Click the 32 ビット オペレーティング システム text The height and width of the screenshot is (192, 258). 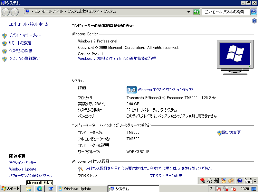152,110
